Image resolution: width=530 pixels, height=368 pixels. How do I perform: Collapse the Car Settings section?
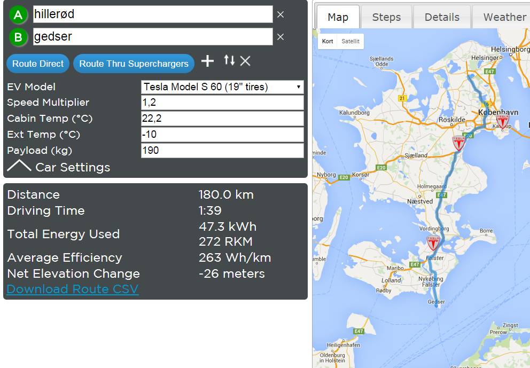[x=58, y=167]
